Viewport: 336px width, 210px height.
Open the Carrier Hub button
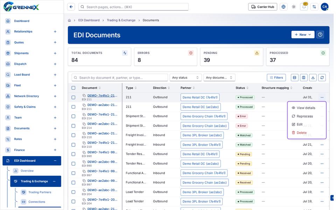point(262,7)
